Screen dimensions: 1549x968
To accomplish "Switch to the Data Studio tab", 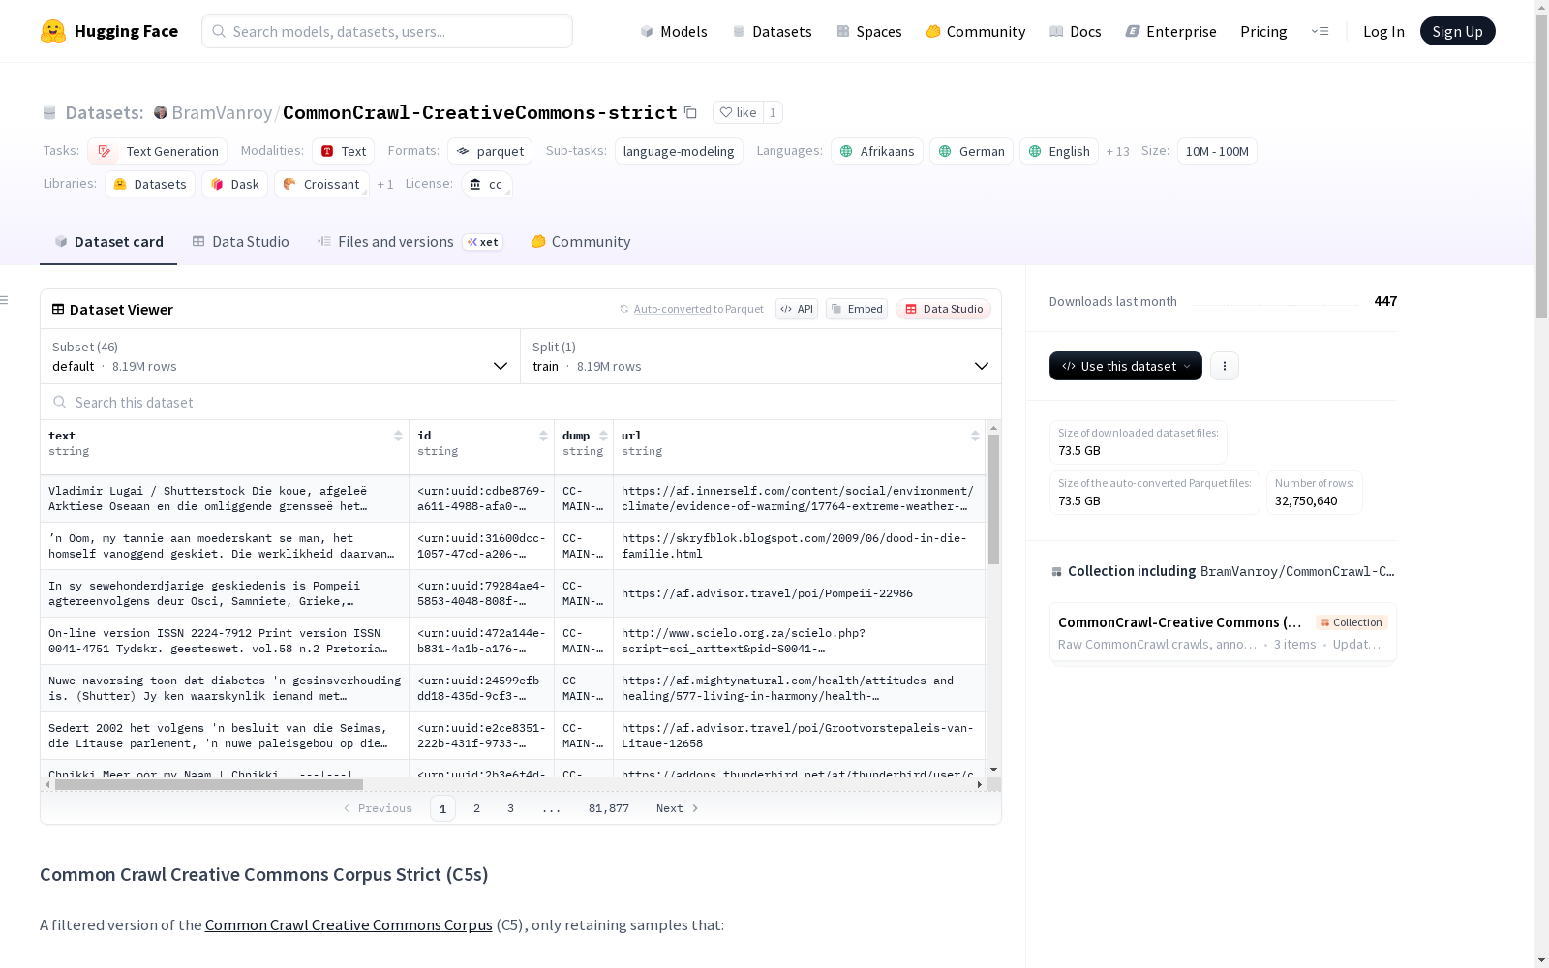I will pyautogui.click(x=241, y=242).
